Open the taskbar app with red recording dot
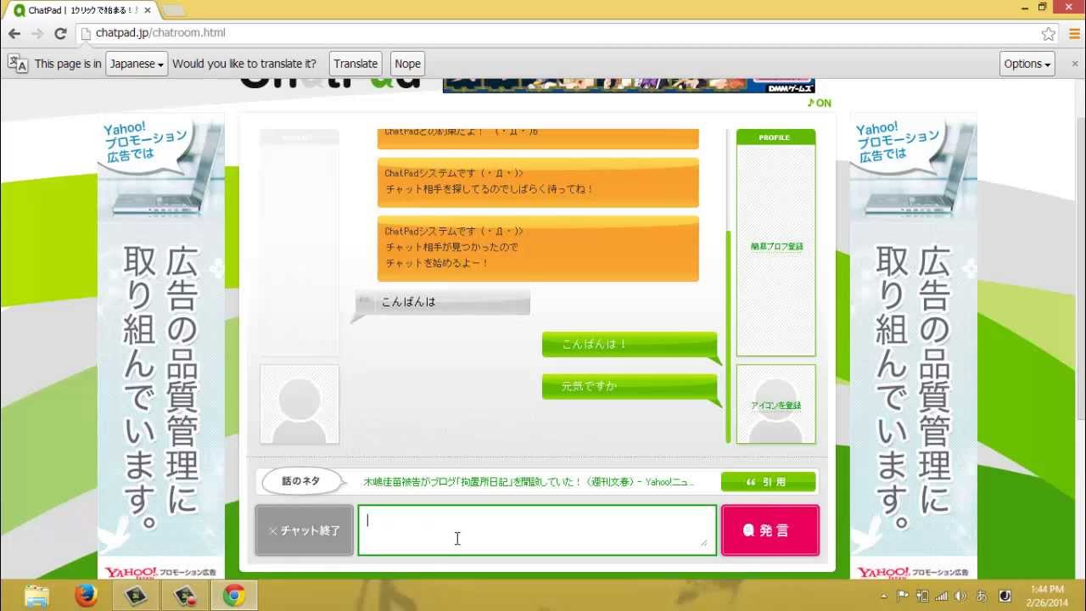This screenshot has height=611, width=1086. (x=185, y=595)
